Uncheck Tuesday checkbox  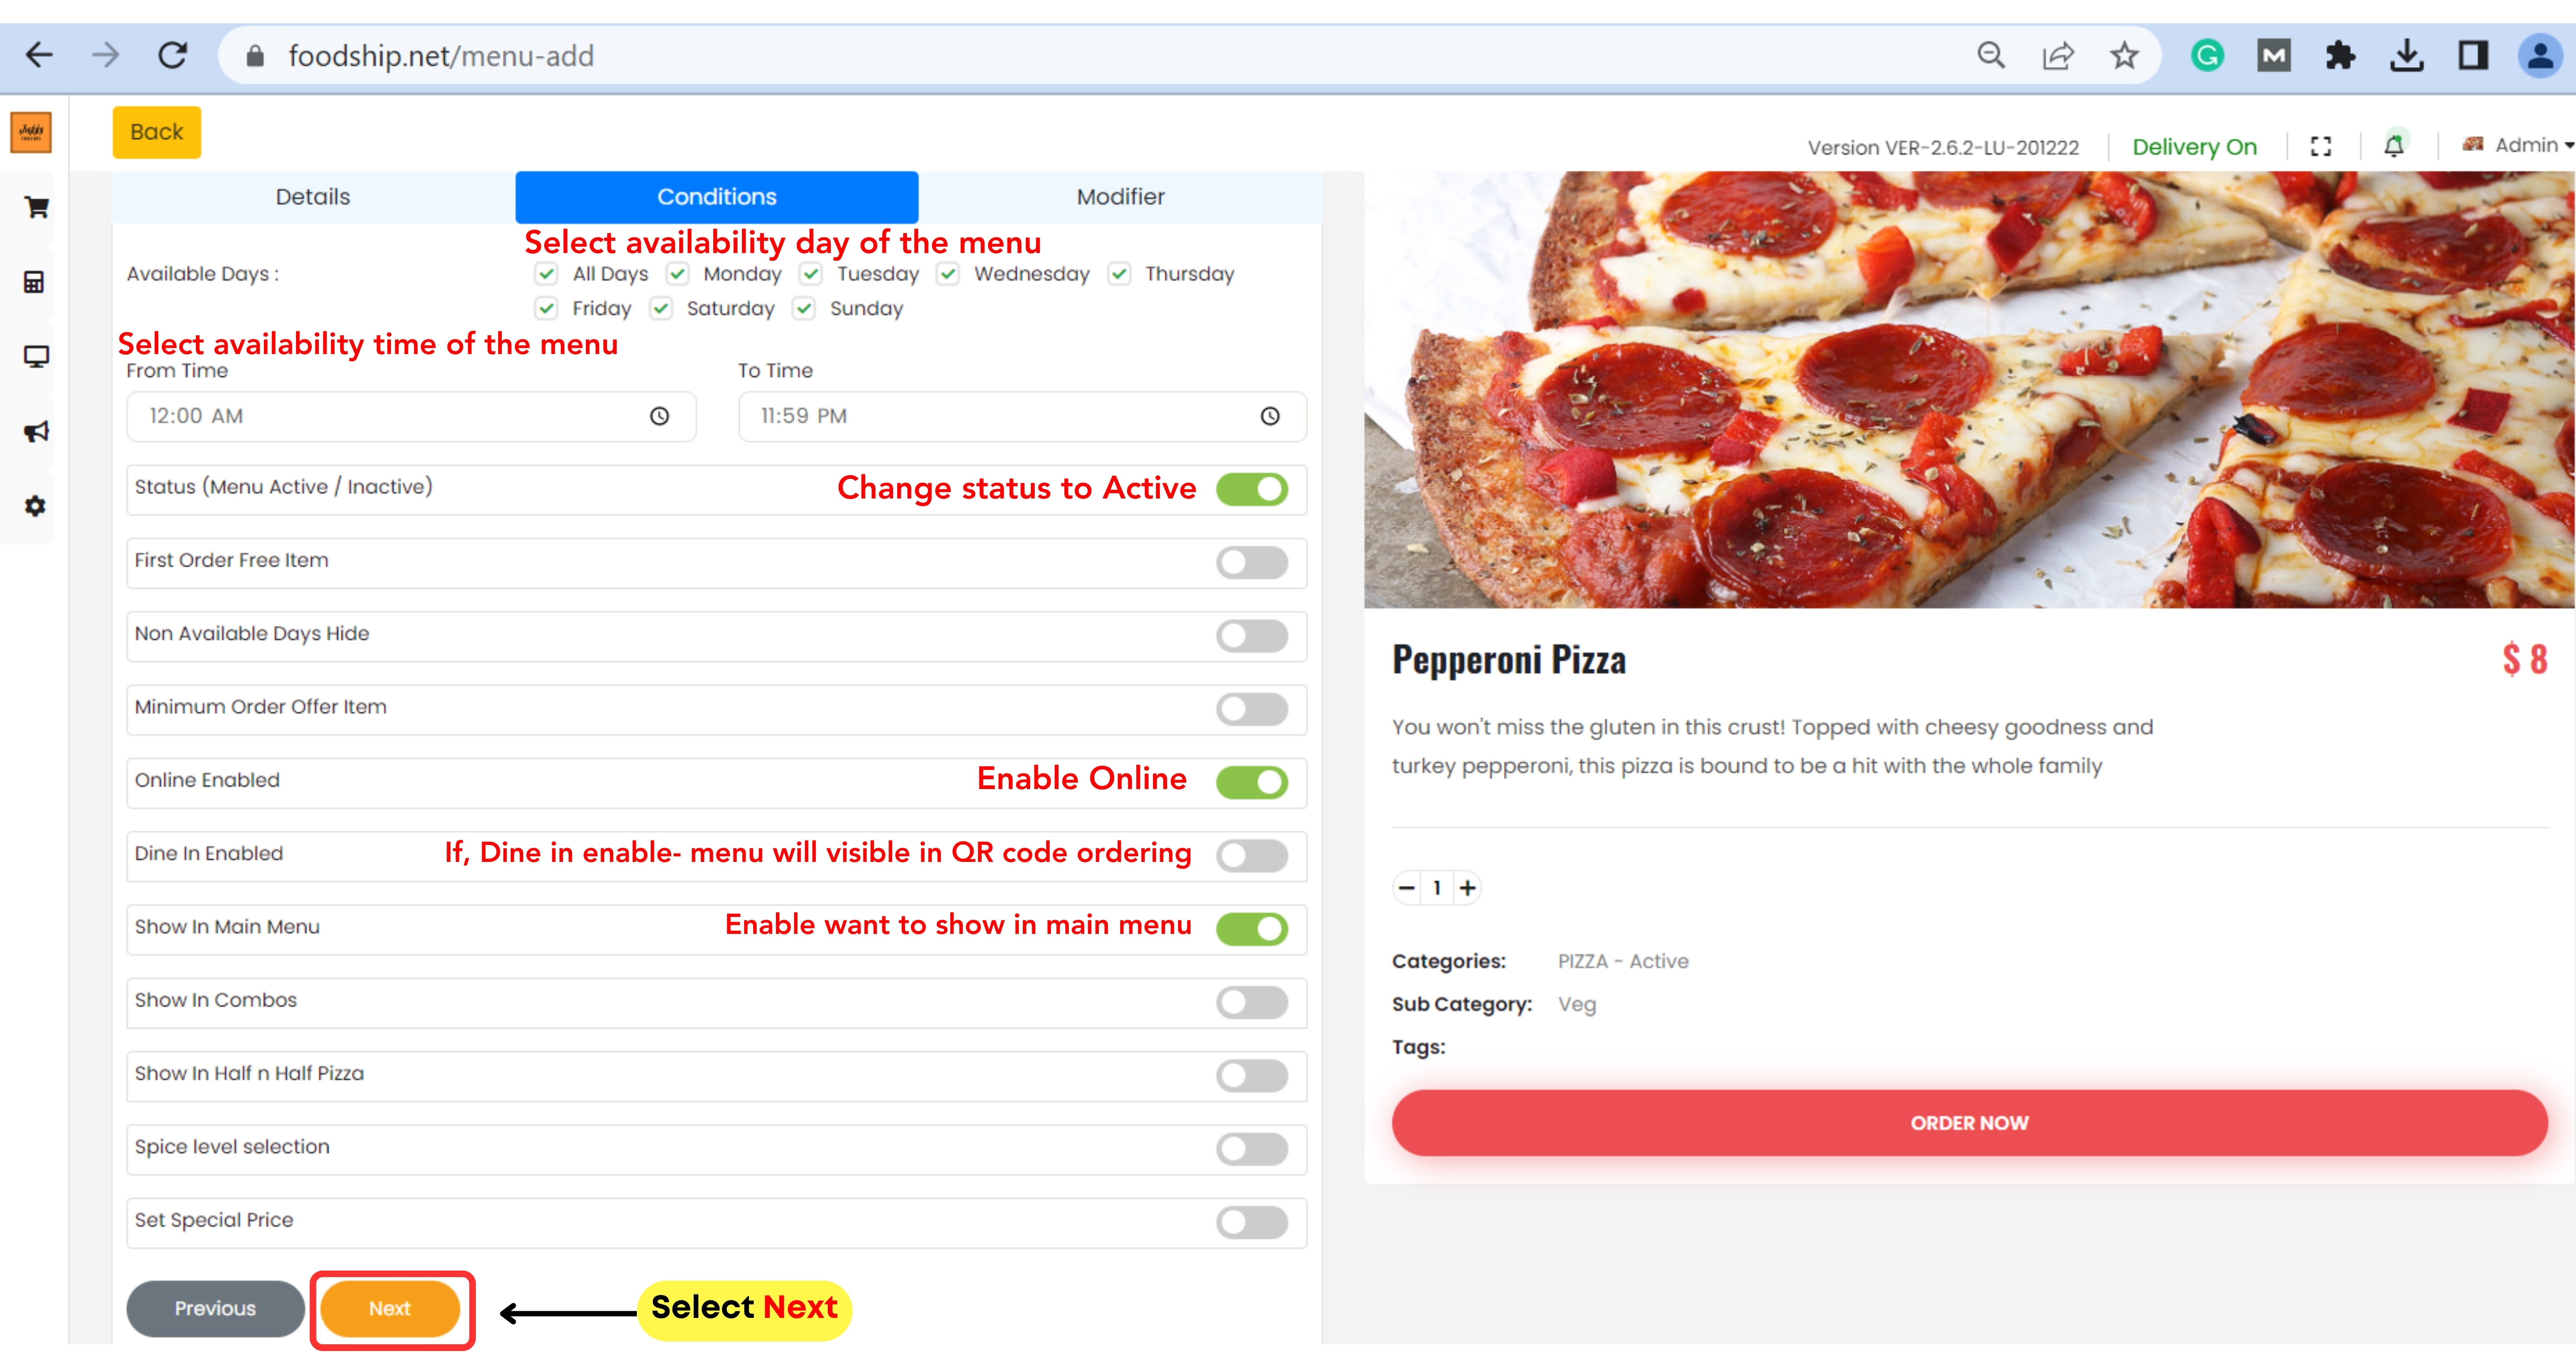pyautogui.click(x=810, y=274)
